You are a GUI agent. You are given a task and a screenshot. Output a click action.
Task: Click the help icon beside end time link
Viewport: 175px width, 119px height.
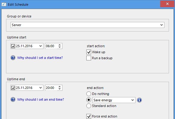pyautogui.click(x=13, y=99)
